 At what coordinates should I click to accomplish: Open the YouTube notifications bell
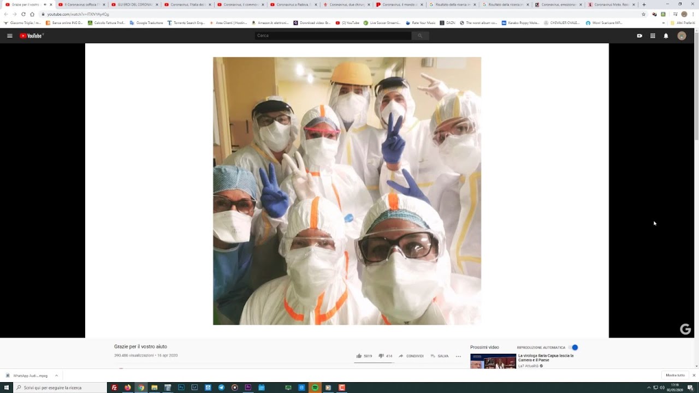(x=666, y=35)
